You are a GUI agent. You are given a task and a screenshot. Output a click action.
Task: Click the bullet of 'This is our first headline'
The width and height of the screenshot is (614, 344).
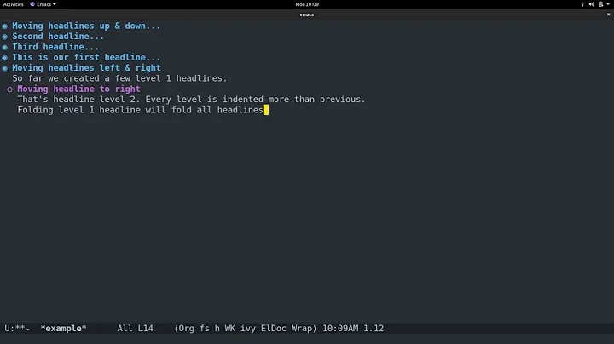point(5,58)
